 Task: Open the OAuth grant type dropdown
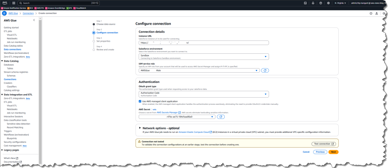203,94
